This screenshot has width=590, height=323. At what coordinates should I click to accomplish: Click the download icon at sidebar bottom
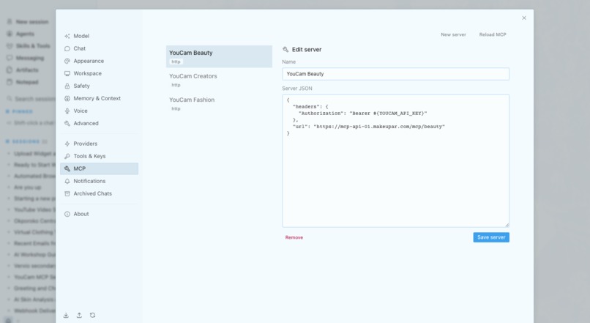coord(66,315)
